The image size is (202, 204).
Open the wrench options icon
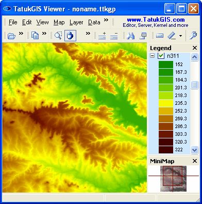click(x=193, y=36)
